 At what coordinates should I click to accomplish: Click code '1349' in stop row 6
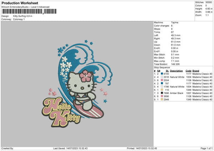point(189,90)
